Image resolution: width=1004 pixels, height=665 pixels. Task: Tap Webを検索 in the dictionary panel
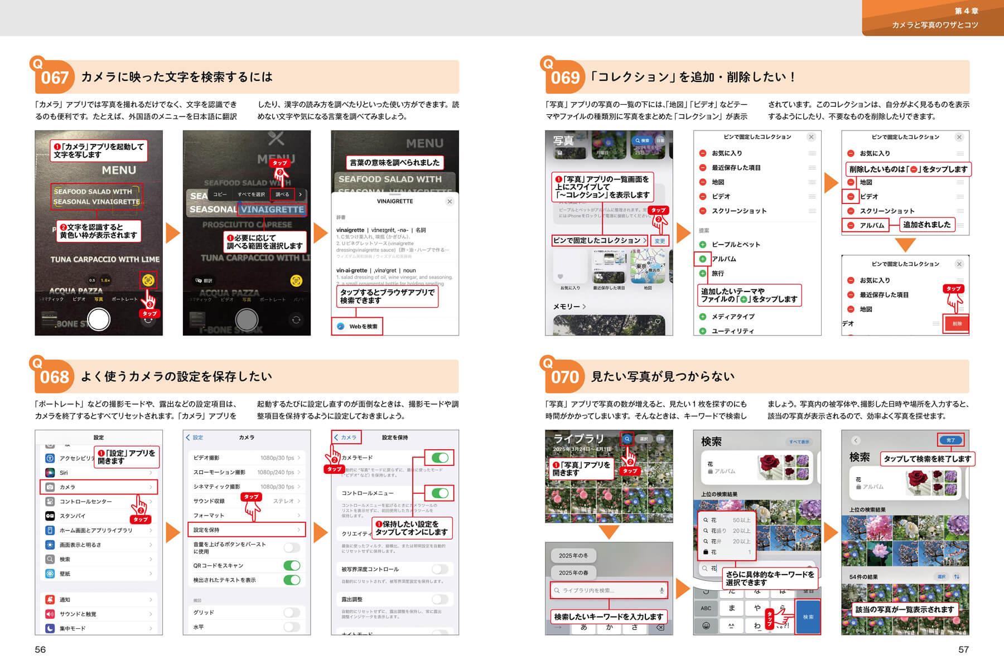(357, 327)
